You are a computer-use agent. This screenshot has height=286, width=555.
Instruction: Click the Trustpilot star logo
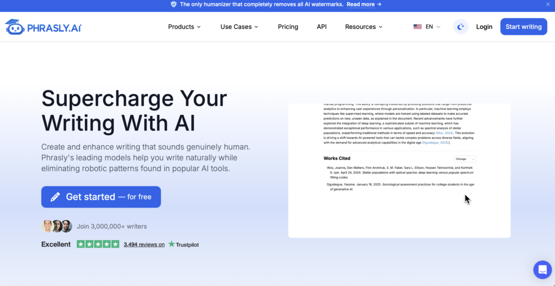pyautogui.click(x=172, y=244)
